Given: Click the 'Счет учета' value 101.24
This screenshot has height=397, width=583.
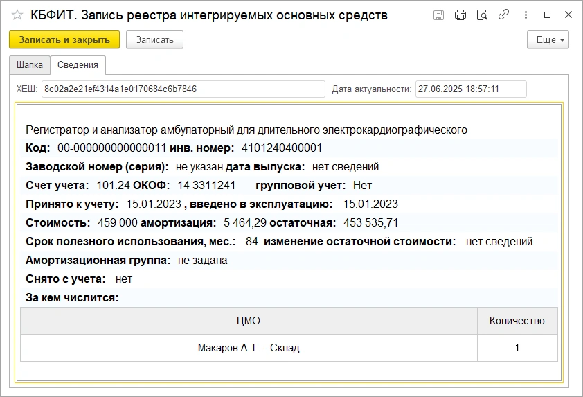Looking at the screenshot, I should [114, 185].
